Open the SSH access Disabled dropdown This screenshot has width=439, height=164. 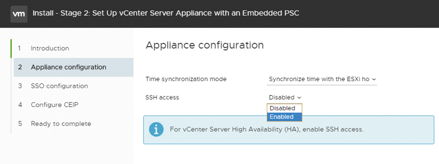coord(285,98)
